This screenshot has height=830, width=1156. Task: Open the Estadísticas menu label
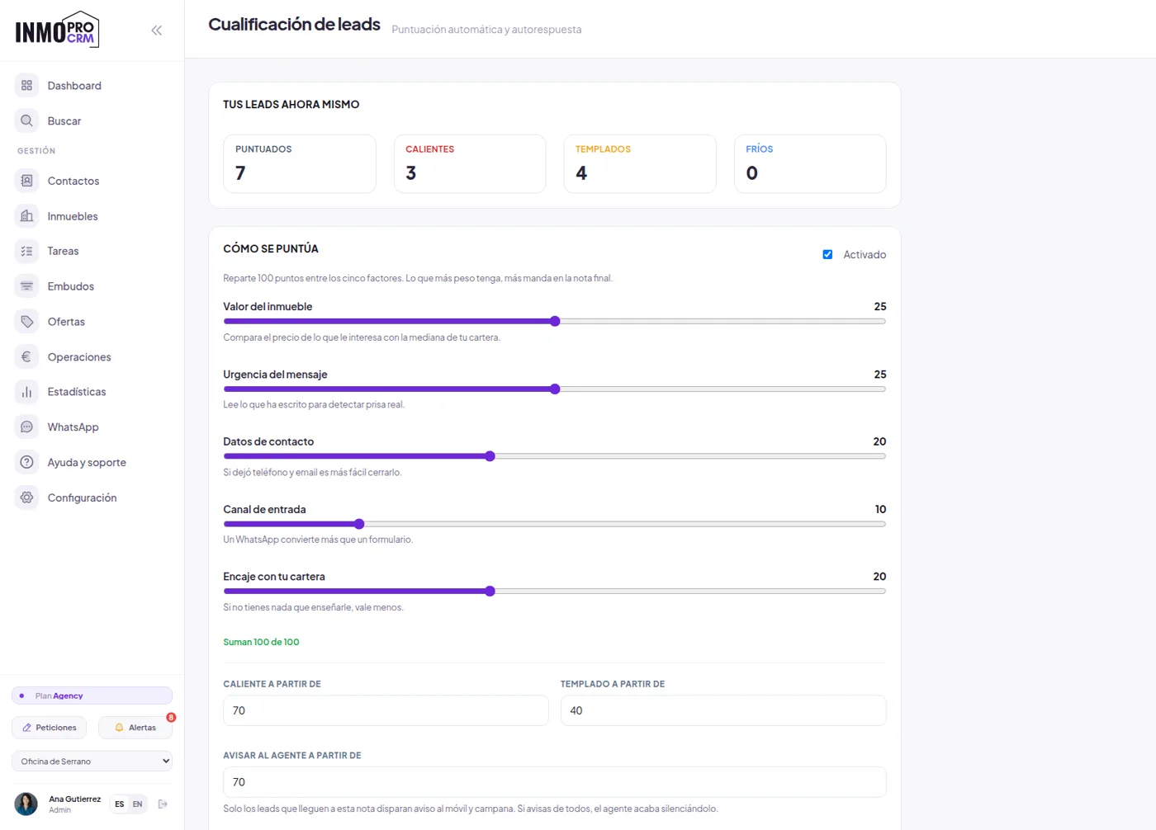[x=77, y=392]
